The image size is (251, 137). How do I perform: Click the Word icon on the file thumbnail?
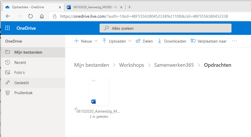93,102
